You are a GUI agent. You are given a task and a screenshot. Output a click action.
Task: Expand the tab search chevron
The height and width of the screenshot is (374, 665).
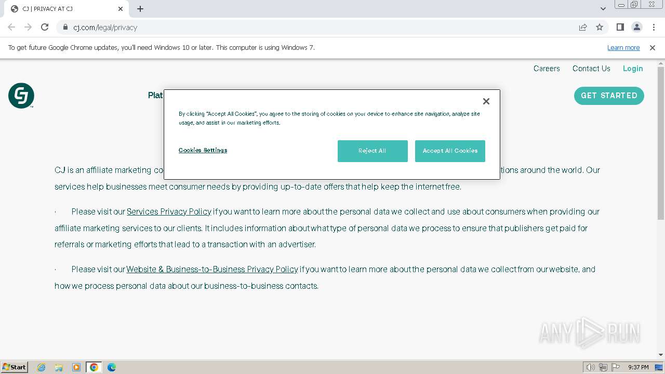point(603,9)
